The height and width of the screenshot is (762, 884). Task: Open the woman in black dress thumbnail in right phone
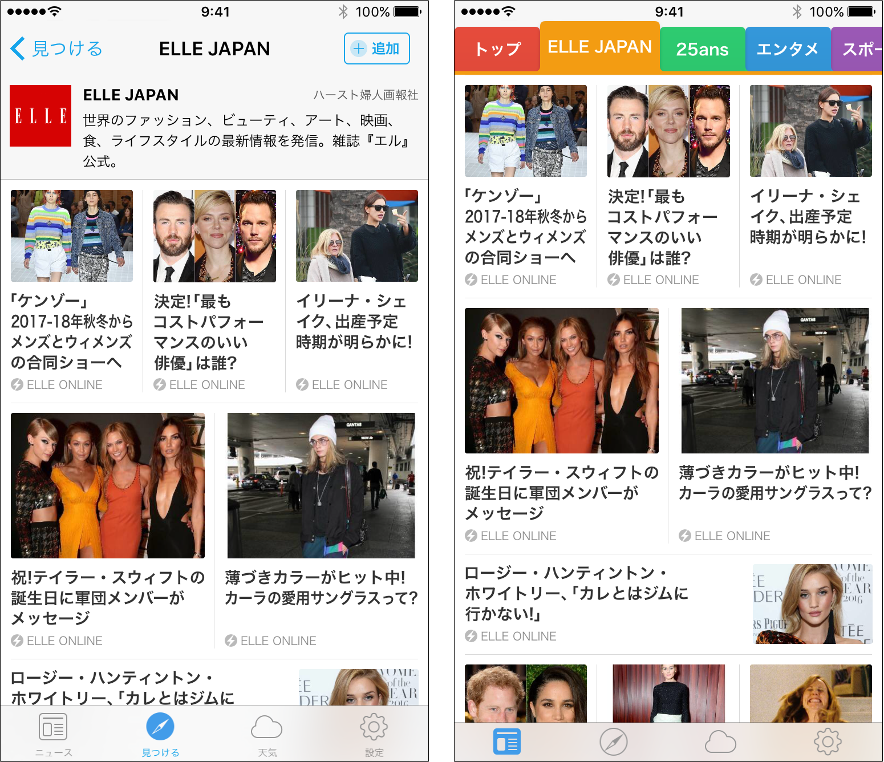pos(668,694)
